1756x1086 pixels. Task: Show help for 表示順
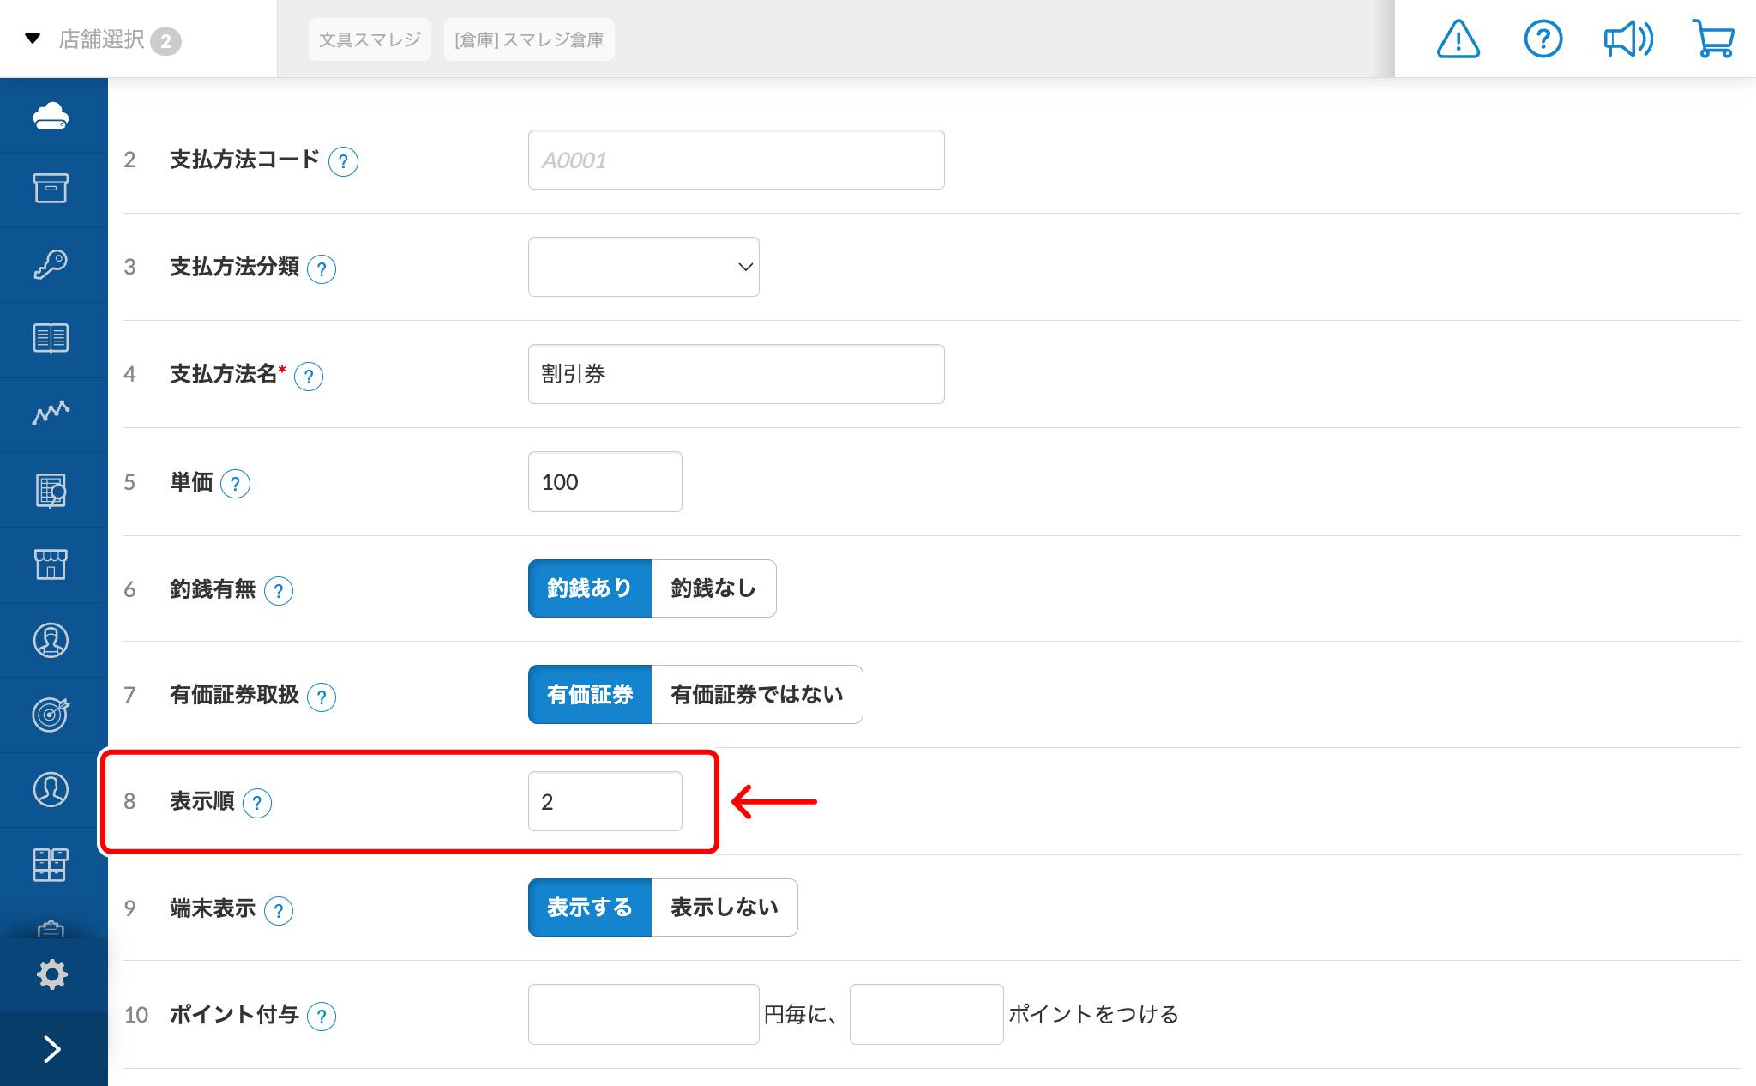tap(257, 803)
